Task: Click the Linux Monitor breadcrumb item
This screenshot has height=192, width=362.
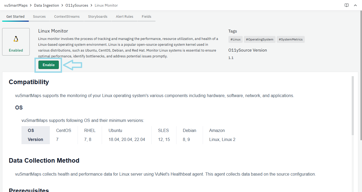Action: (106, 5)
